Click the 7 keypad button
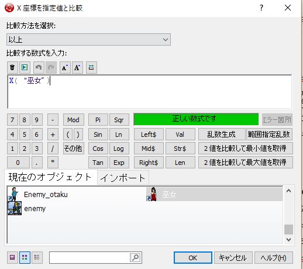Image resolution: width=303 pixels, height=269 pixels. 12,120
